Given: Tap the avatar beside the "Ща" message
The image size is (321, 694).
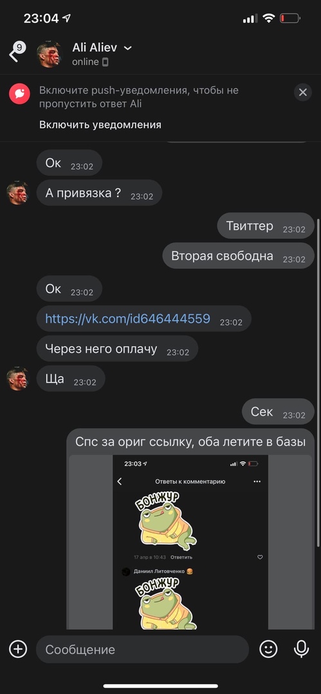Looking at the screenshot, I should tap(17, 378).
